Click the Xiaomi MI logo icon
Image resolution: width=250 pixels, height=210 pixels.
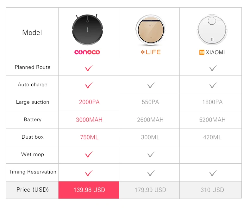pos(202,52)
